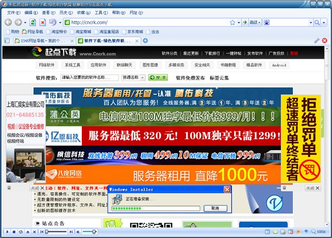
Task: Expand the forward history dropdown arrow
Action: (x=25, y=23)
